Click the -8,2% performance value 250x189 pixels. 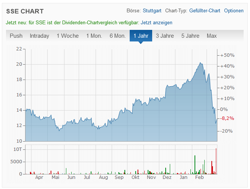(x=227, y=118)
